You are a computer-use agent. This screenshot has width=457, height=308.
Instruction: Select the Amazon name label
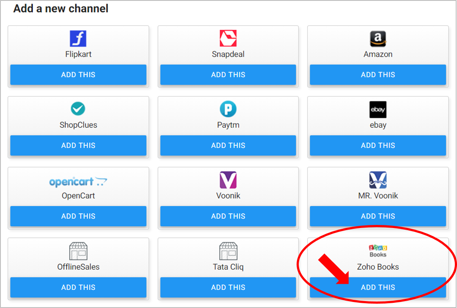378,54
